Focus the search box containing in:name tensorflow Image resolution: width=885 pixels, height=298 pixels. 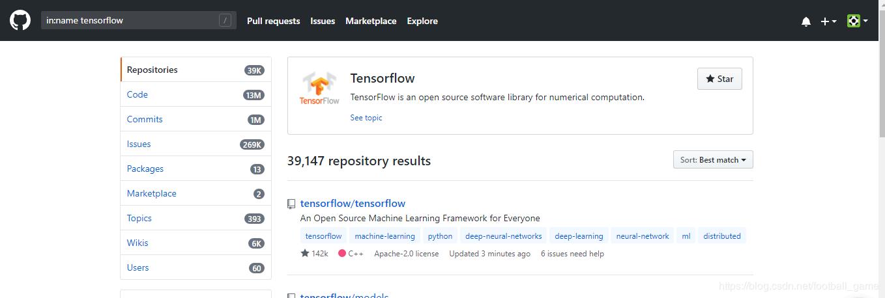click(x=139, y=20)
